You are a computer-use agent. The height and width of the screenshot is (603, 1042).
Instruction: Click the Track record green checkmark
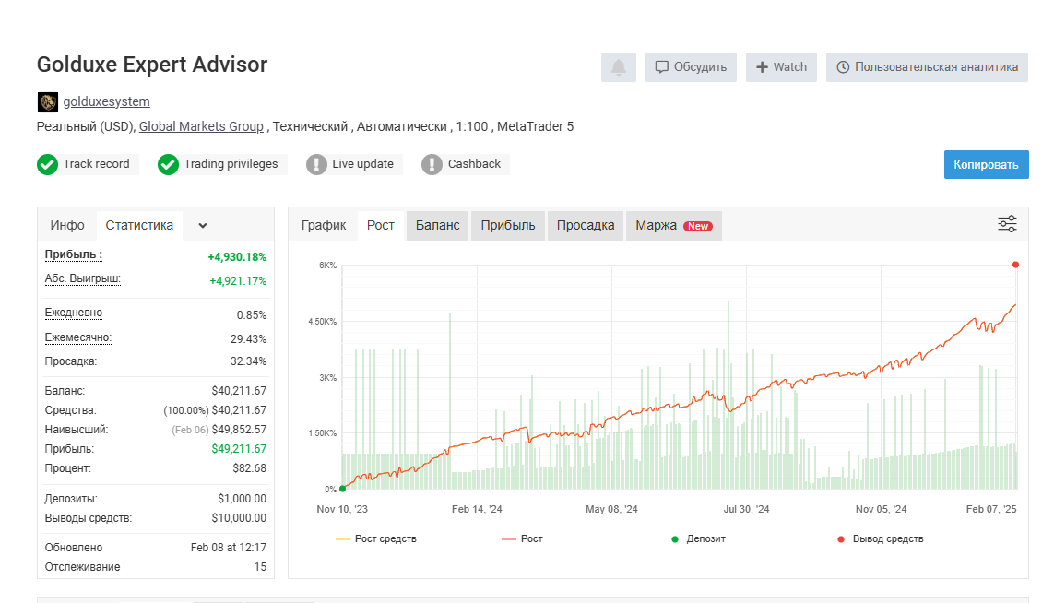(47, 164)
